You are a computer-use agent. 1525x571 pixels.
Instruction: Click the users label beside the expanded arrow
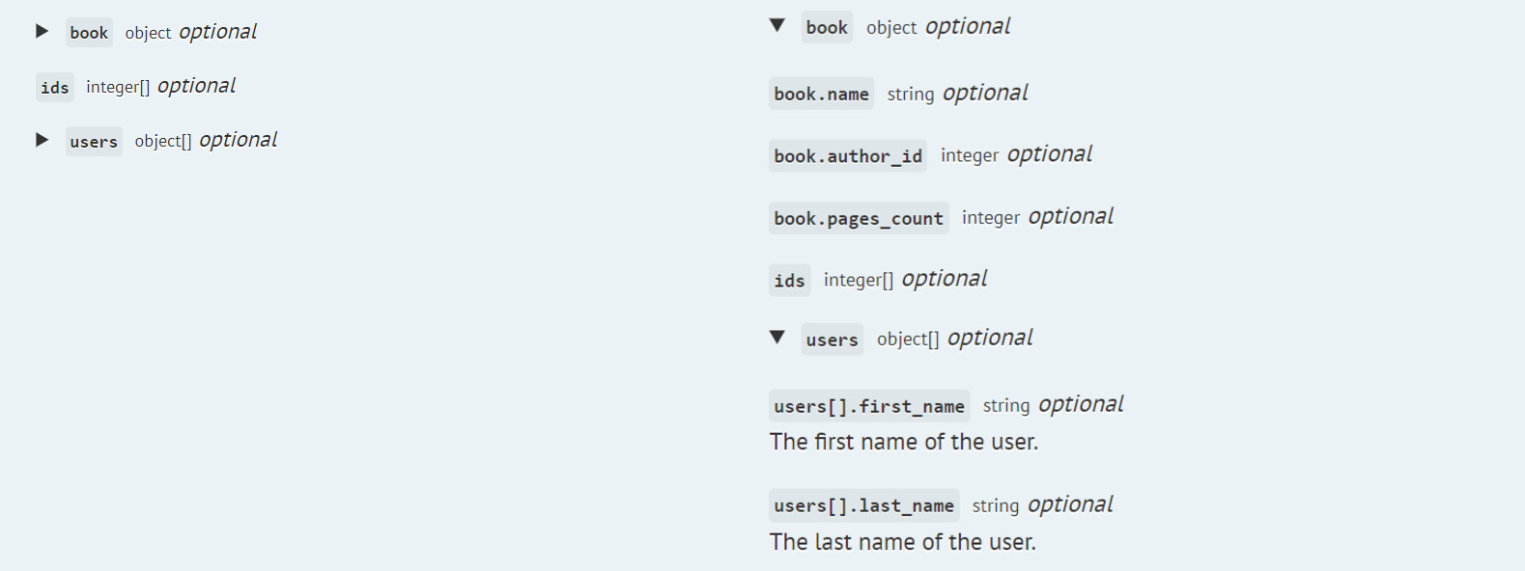coord(832,340)
